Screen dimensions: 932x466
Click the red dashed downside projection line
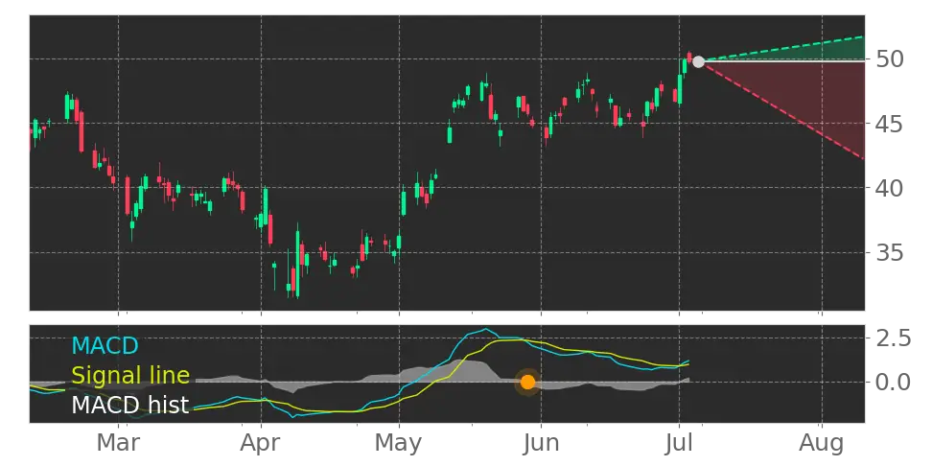pyautogui.click(x=784, y=110)
